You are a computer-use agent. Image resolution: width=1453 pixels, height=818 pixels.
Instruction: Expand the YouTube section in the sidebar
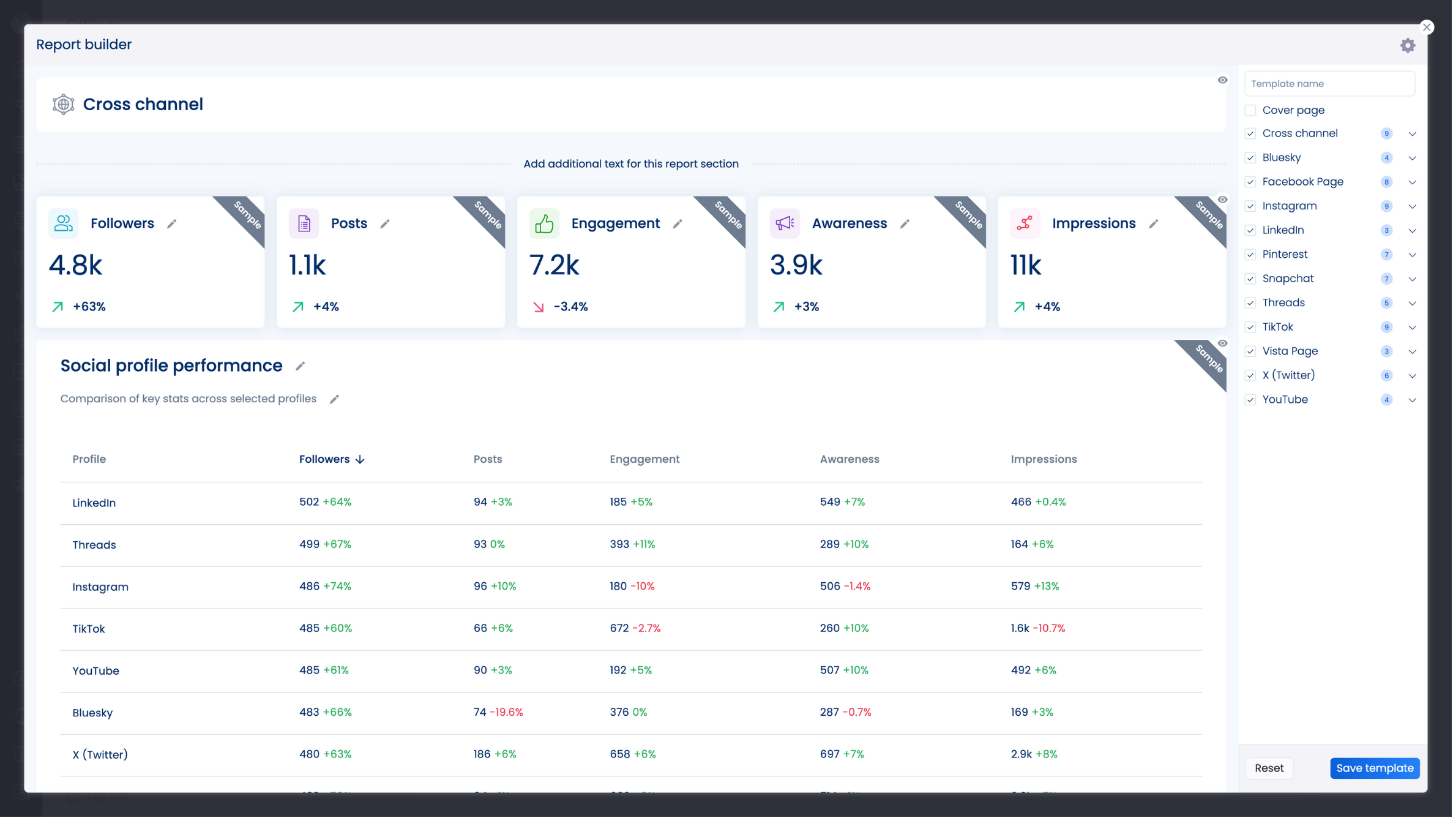1413,400
